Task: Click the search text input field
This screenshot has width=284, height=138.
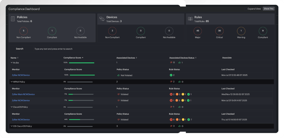Action: (153, 49)
